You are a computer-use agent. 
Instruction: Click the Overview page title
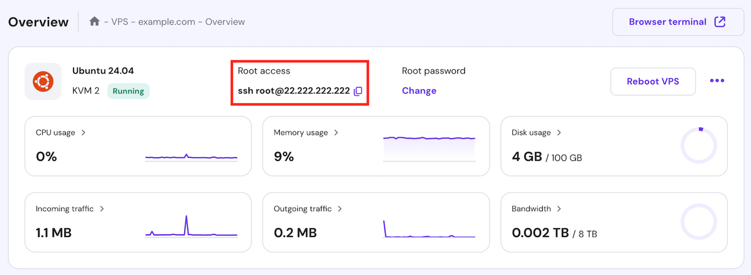pos(38,22)
